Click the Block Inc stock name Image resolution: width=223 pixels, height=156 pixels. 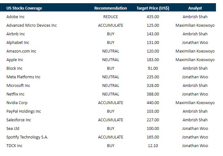pyautogui.click(x=15, y=68)
